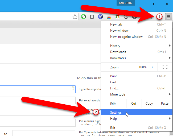The height and width of the screenshot is (136, 173).
Task: Decrease zoom with the minus button
Action: [133, 67]
